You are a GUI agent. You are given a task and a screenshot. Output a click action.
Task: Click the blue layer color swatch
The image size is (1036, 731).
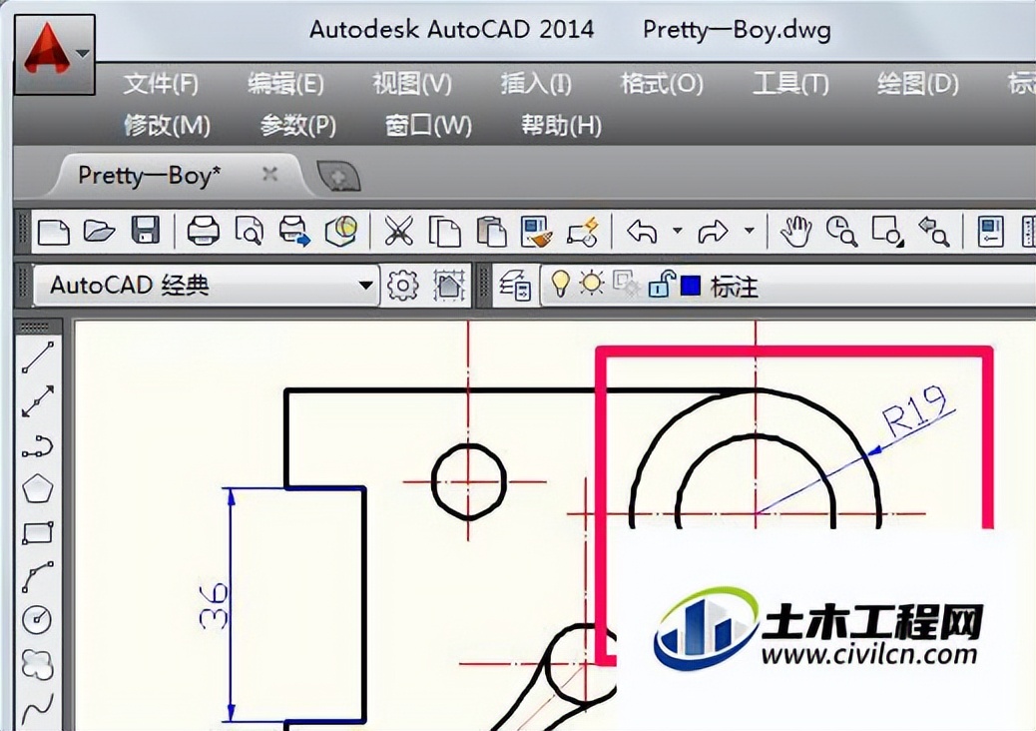click(691, 287)
